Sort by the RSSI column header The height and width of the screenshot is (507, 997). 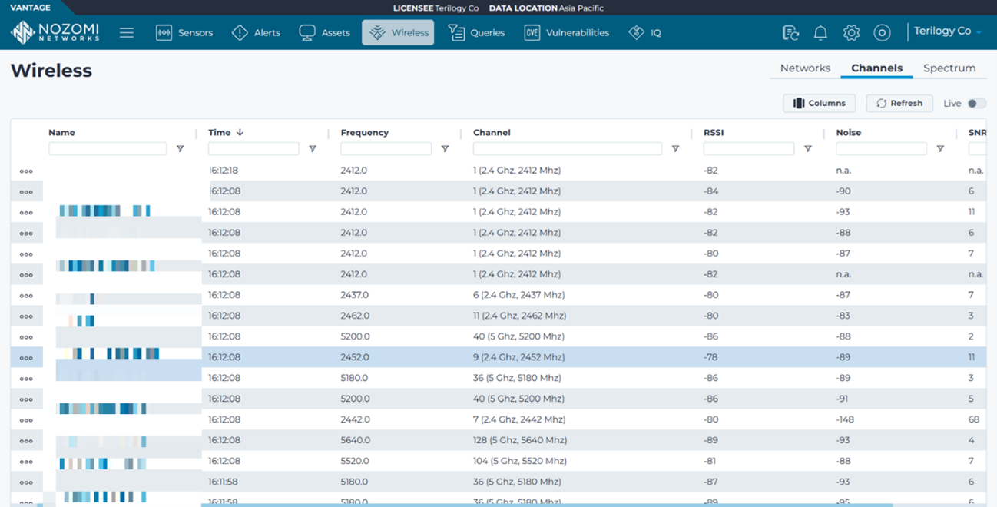coord(714,132)
